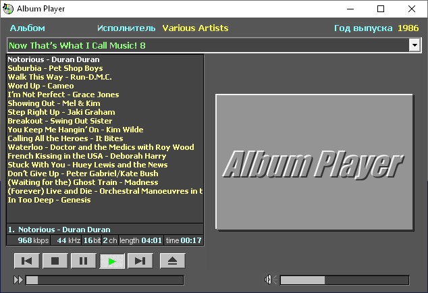Click the volume slider bar
The height and width of the screenshot is (293, 428).
[344, 280]
